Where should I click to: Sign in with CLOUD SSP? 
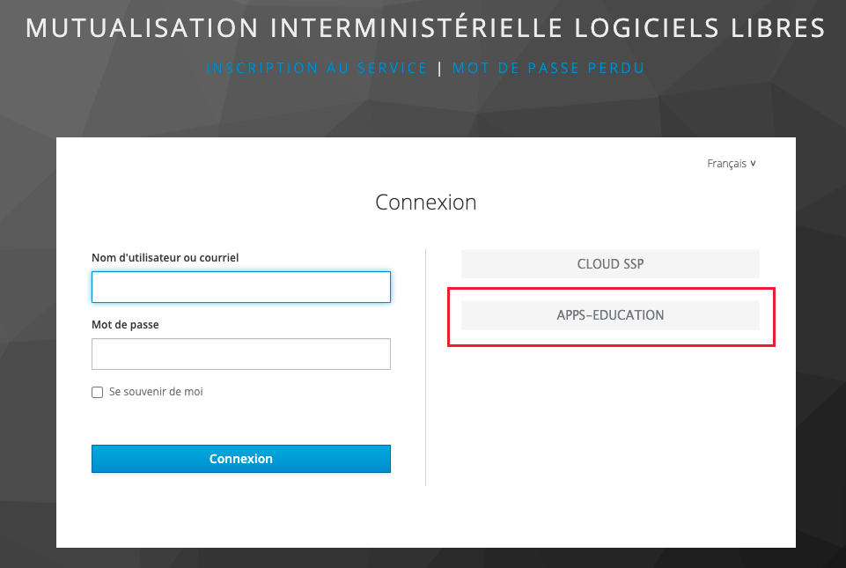610,264
